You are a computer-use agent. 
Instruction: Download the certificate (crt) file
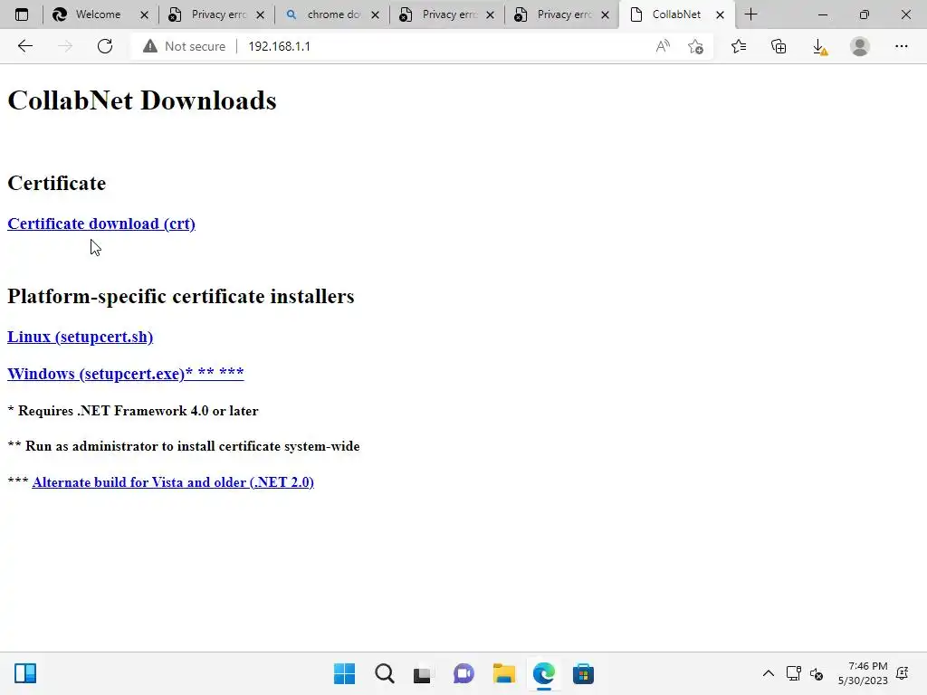pyautogui.click(x=101, y=224)
